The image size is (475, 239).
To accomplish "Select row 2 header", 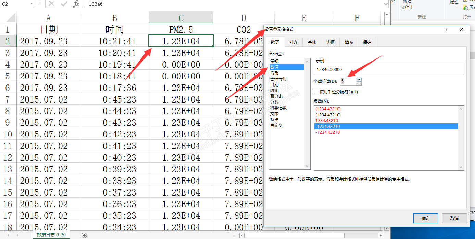I will [8, 41].
